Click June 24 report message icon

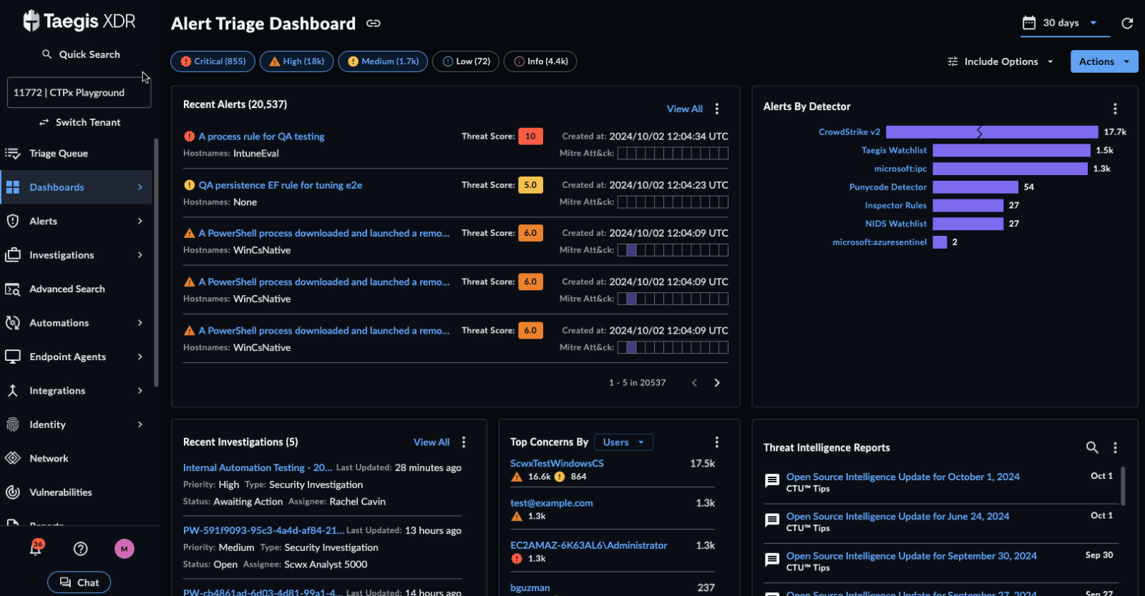tap(772, 520)
